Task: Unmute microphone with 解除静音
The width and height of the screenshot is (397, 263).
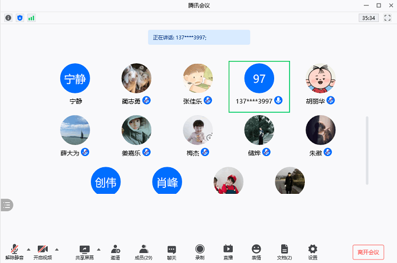Action: pyautogui.click(x=14, y=252)
